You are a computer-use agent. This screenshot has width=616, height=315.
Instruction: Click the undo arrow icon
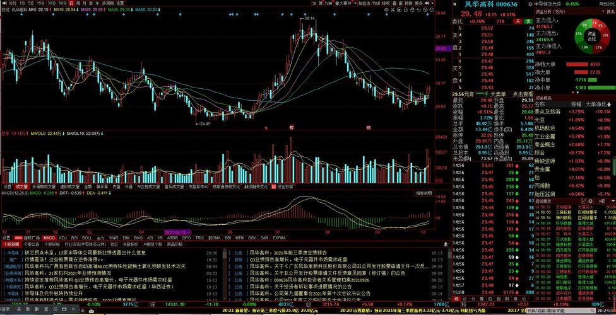418,10
